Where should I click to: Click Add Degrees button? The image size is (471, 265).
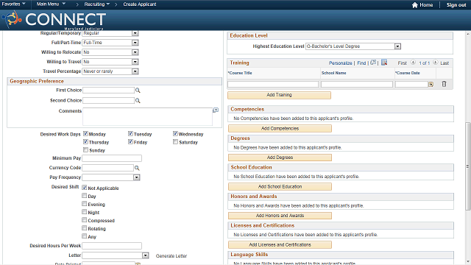[280, 158]
